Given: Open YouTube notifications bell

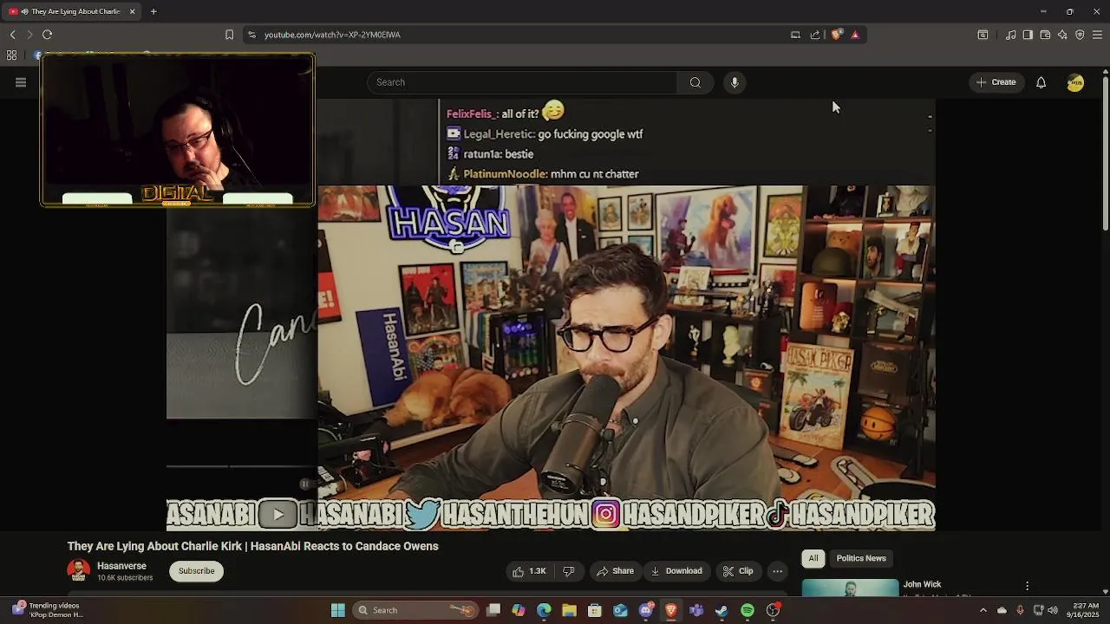Looking at the screenshot, I should [1041, 82].
